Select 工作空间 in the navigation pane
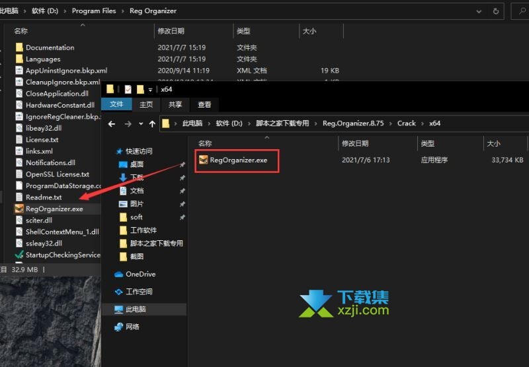 [139, 292]
